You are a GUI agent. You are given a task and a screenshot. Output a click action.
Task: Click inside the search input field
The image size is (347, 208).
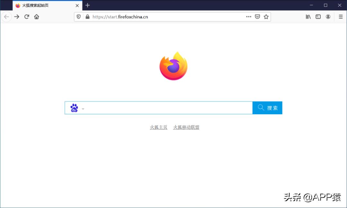167,108
